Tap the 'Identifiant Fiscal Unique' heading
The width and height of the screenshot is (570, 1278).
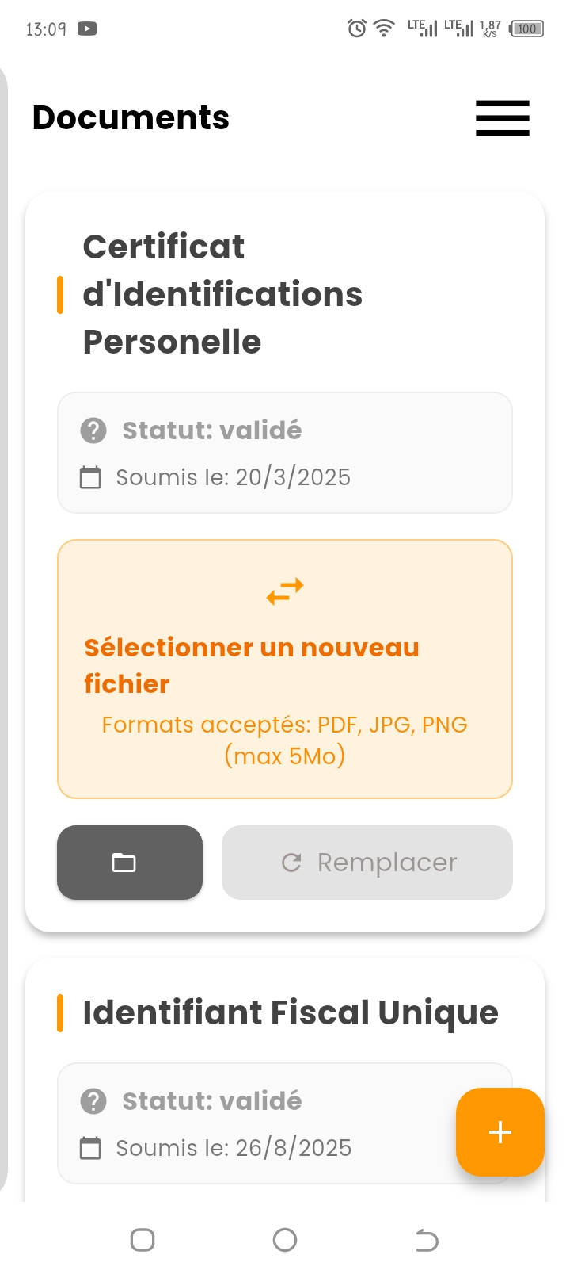coord(291,1013)
